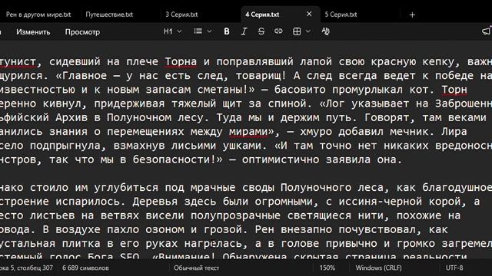Image resolution: width=492 pixels, height=276 pixels.
Task: Open the bulleted list icon
Action: [x=198, y=31]
